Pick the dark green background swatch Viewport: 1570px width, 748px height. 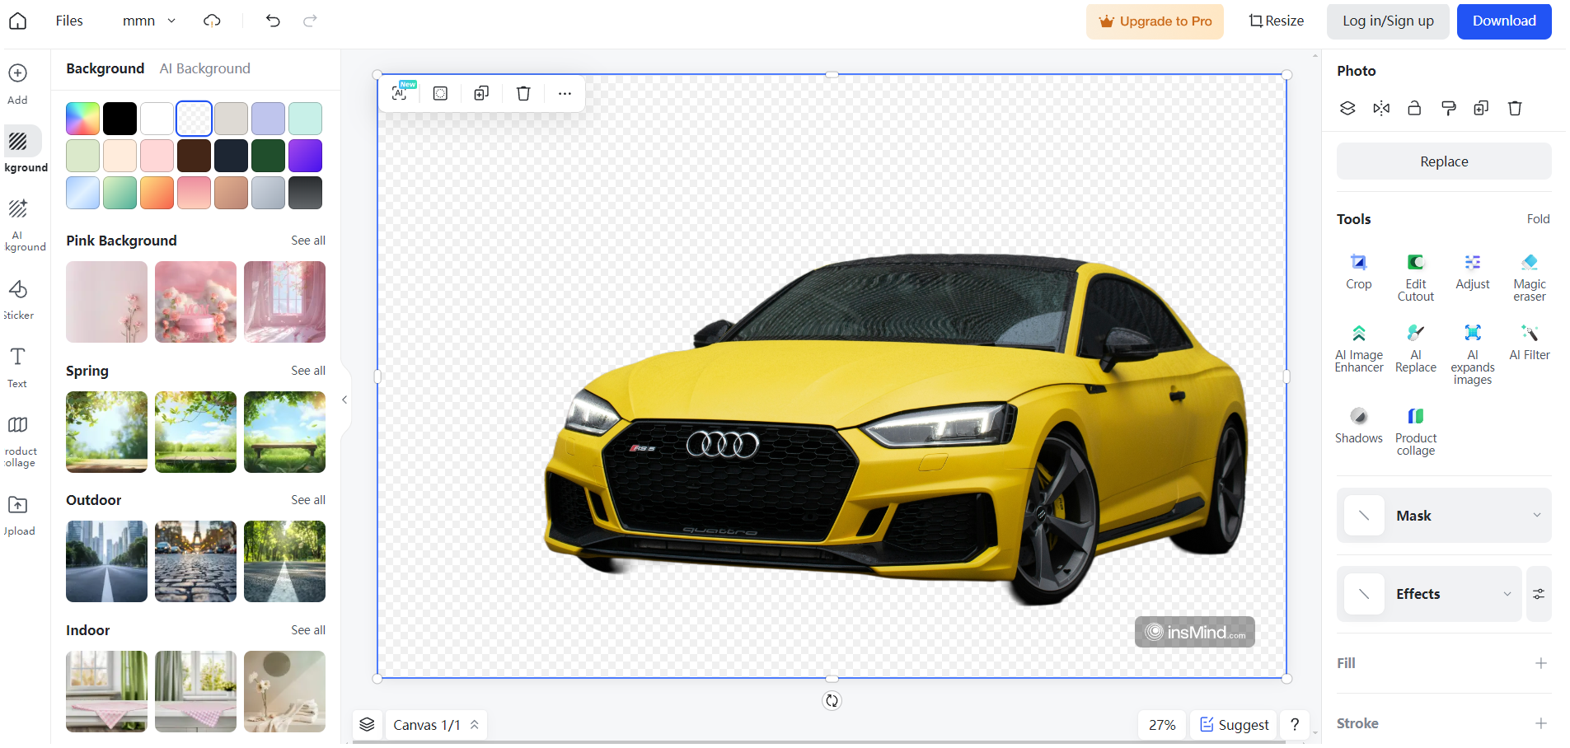[268, 156]
